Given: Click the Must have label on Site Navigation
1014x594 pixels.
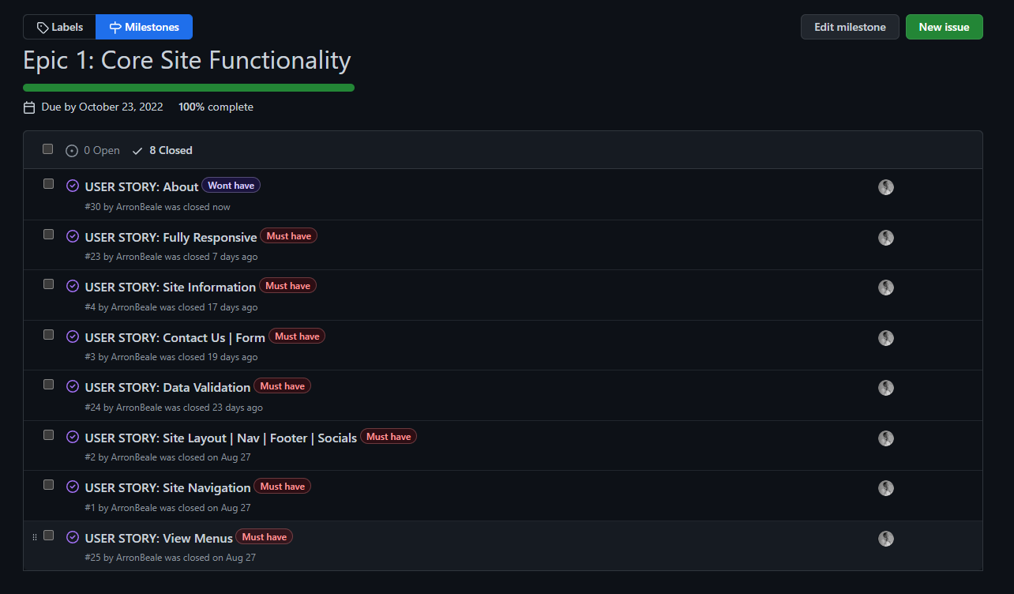Looking at the screenshot, I should click(x=282, y=487).
